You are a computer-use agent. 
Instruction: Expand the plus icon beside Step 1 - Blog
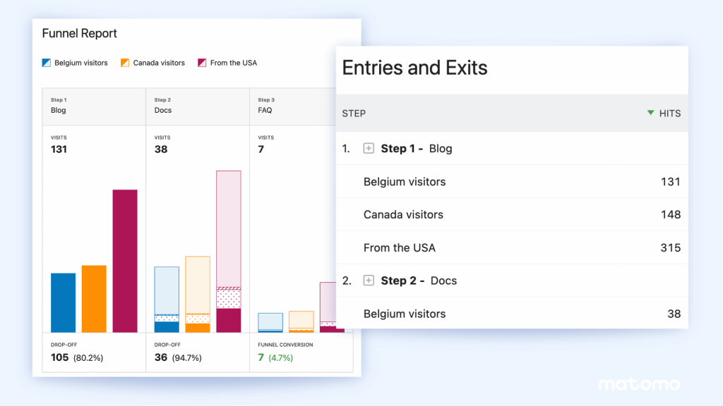point(368,148)
